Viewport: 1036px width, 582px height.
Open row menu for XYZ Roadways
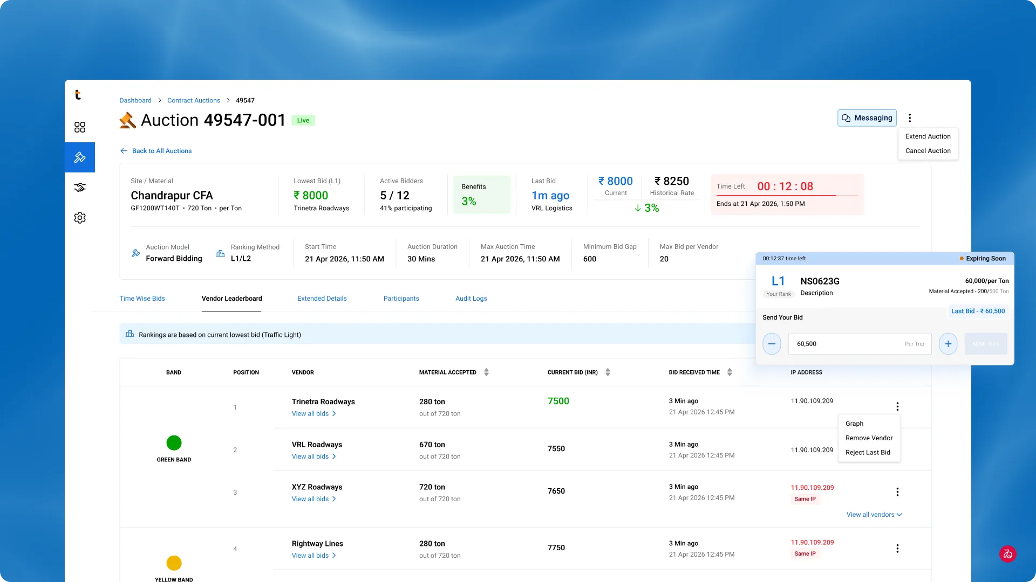coord(897,492)
